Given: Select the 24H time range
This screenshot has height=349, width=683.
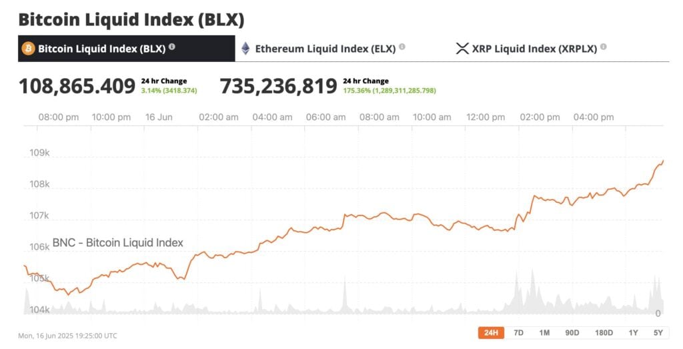Looking at the screenshot, I should [x=491, y=333].
